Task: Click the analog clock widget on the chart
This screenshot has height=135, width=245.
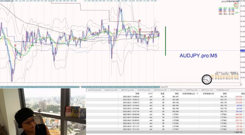Action: click(207, 79)
